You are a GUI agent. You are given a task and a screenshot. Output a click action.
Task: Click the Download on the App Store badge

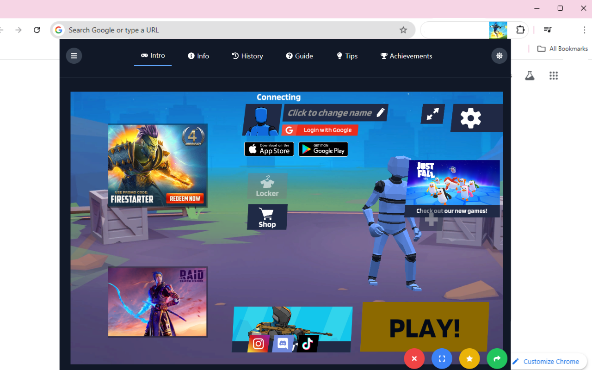tap(269, 149)
